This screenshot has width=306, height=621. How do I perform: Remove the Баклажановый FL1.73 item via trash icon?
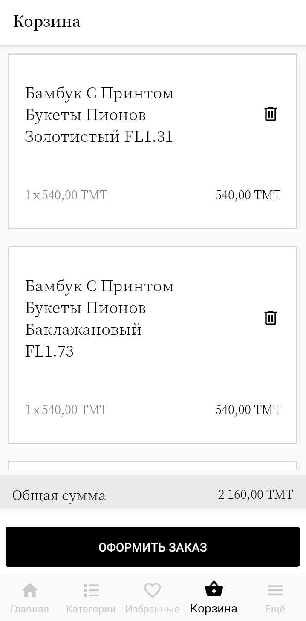tap(271, 318)
